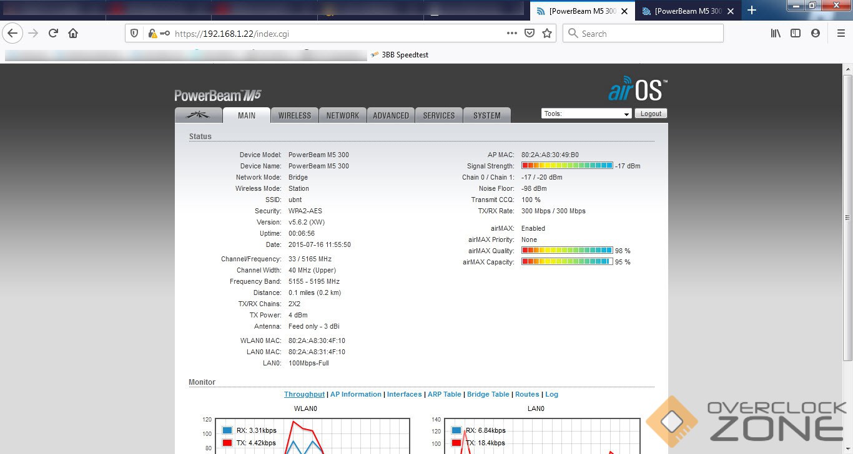853x454 pixels.
Task: View the ARP Table link
Action: point(444,394)
